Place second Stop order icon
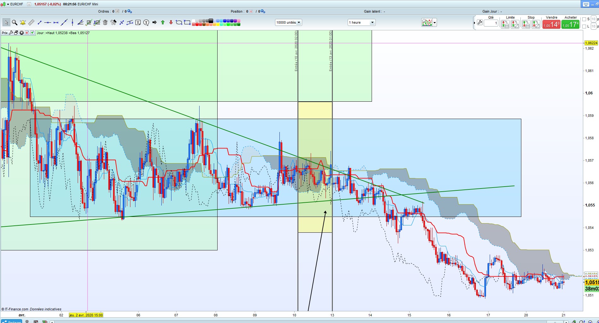Screen dimensions: 599x323 (536, 24)
